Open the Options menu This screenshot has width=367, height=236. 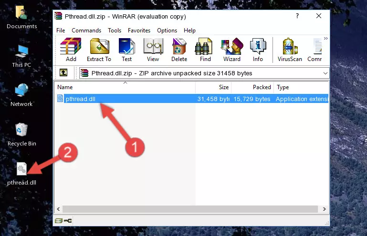(167, 31)
